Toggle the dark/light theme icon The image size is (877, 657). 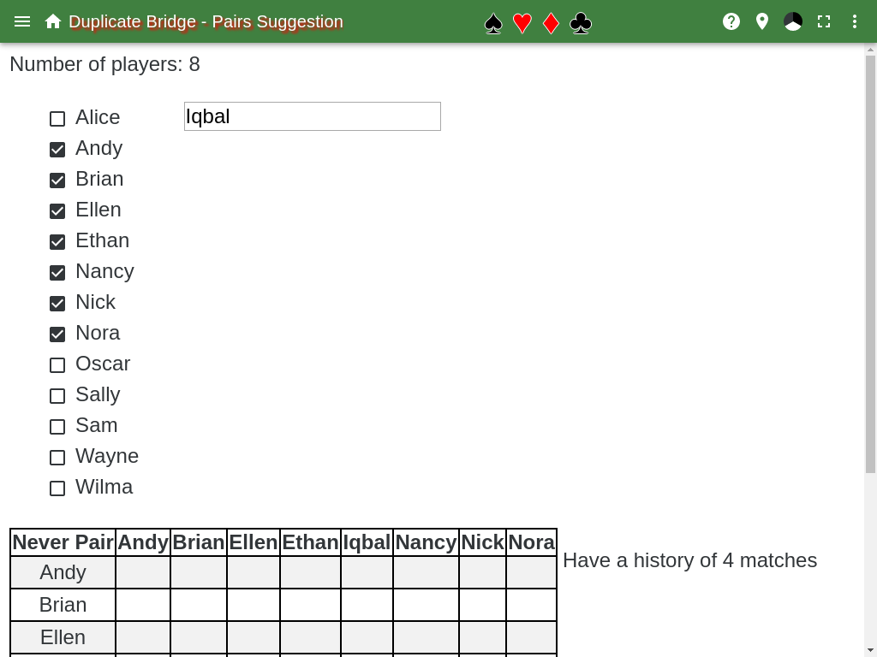point(793,21)
